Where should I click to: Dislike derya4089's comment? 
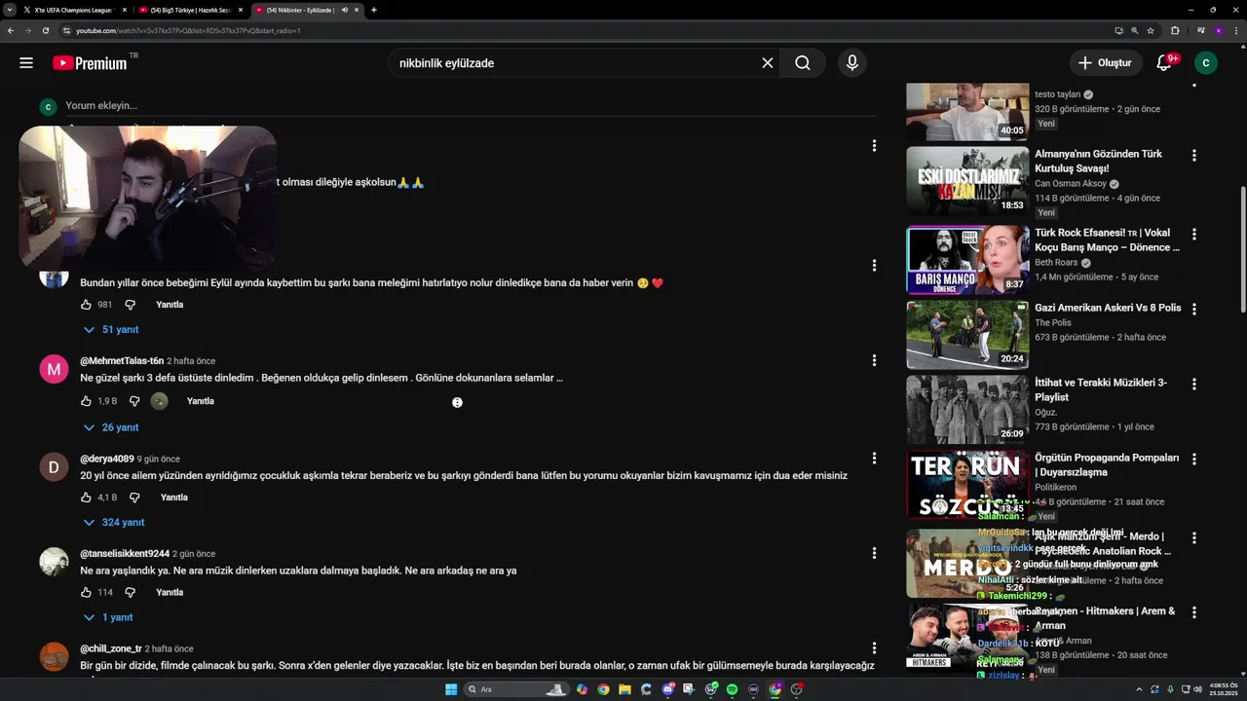135,498
